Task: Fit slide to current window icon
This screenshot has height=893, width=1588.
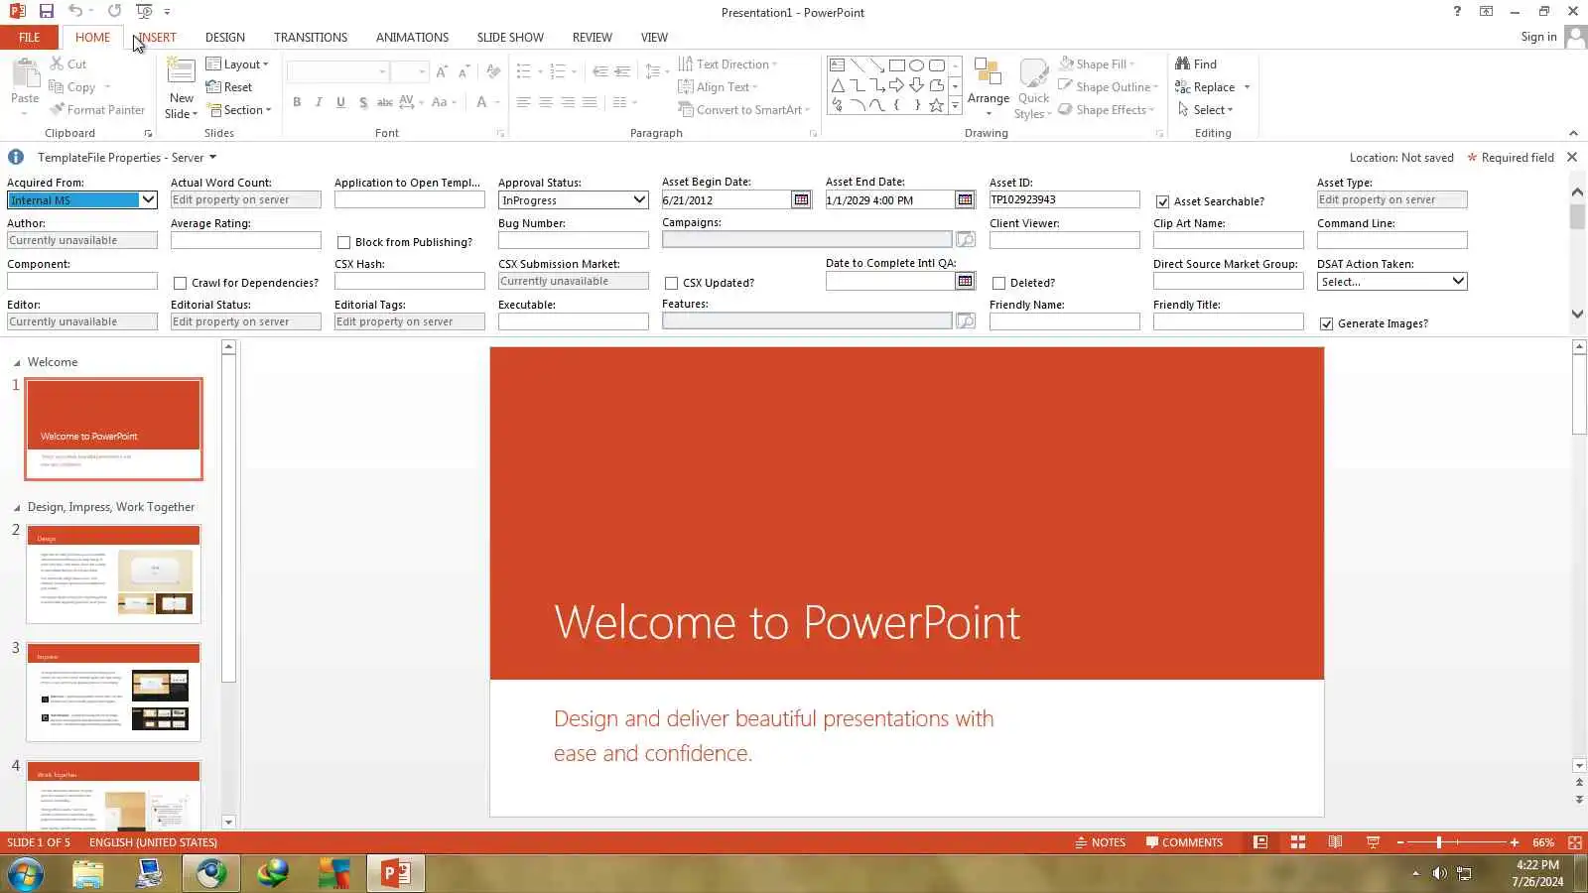Action: click(x=1575, y=842)
